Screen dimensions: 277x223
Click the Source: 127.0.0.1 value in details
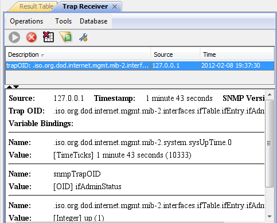point(69,99)
